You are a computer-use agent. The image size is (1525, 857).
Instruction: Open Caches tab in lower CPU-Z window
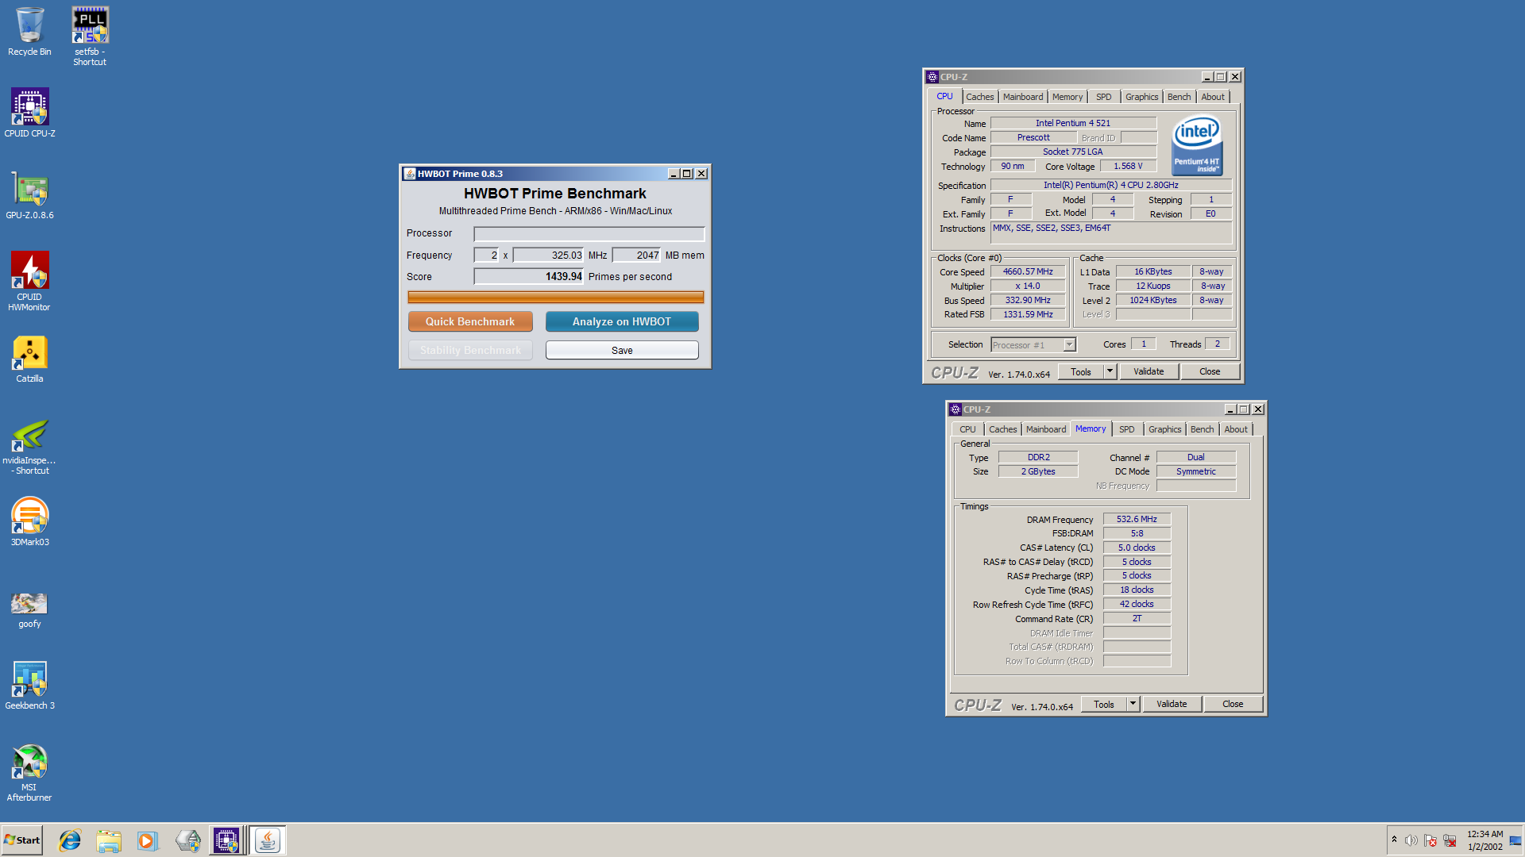click(1002, 429)
